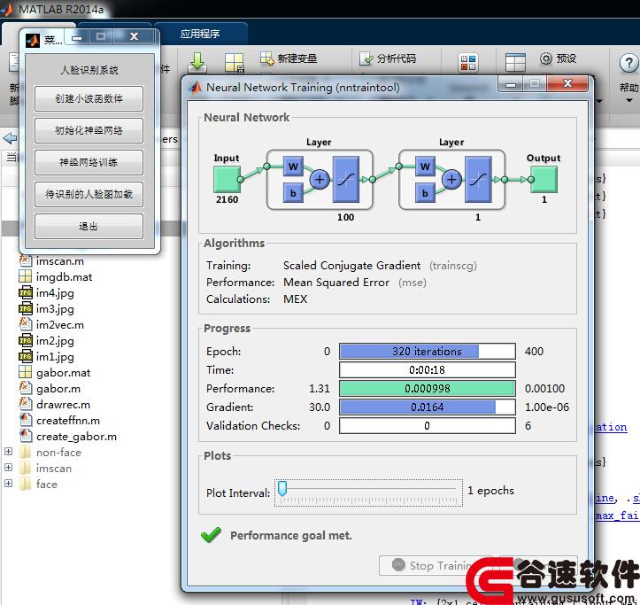Click the green import data arrow icon

198,62
